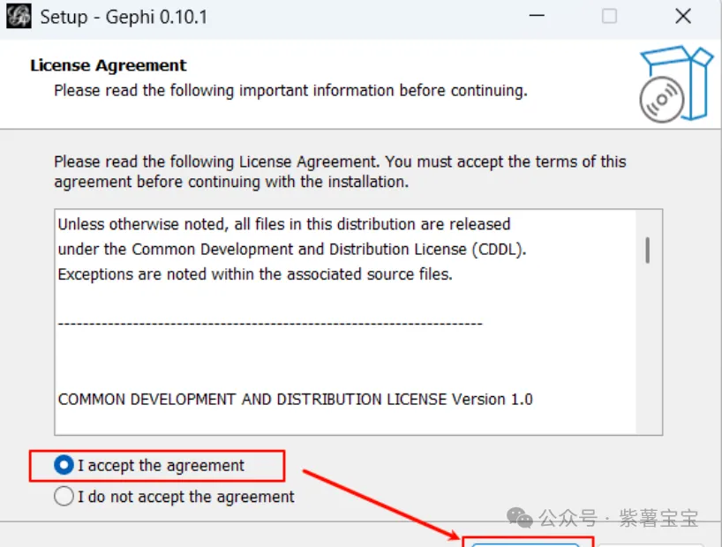
Task: Click the Gephi logo in title bar
Action: click(19, 18)
